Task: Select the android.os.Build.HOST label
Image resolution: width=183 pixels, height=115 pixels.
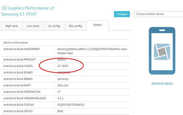Action: [x=17, y=85]
